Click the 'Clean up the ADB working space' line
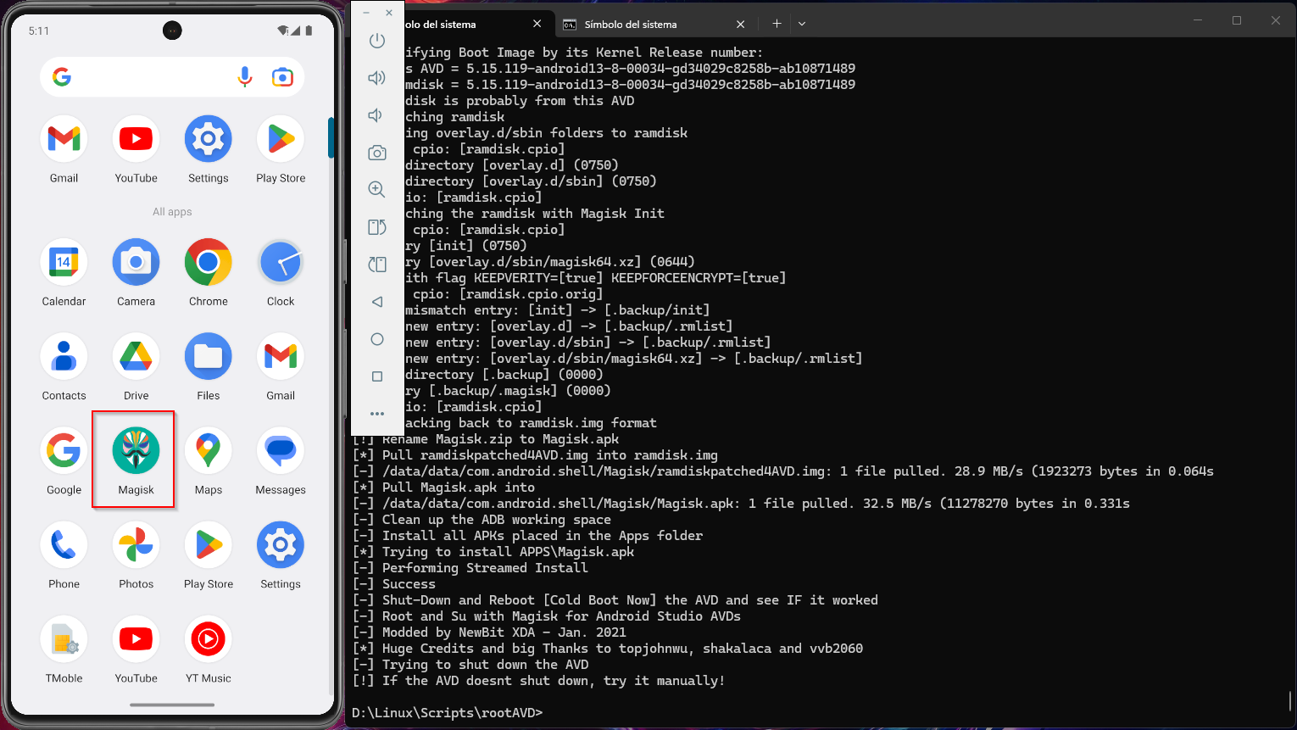The width and height of the screenshot is (1297, 730). pos(497,520)
